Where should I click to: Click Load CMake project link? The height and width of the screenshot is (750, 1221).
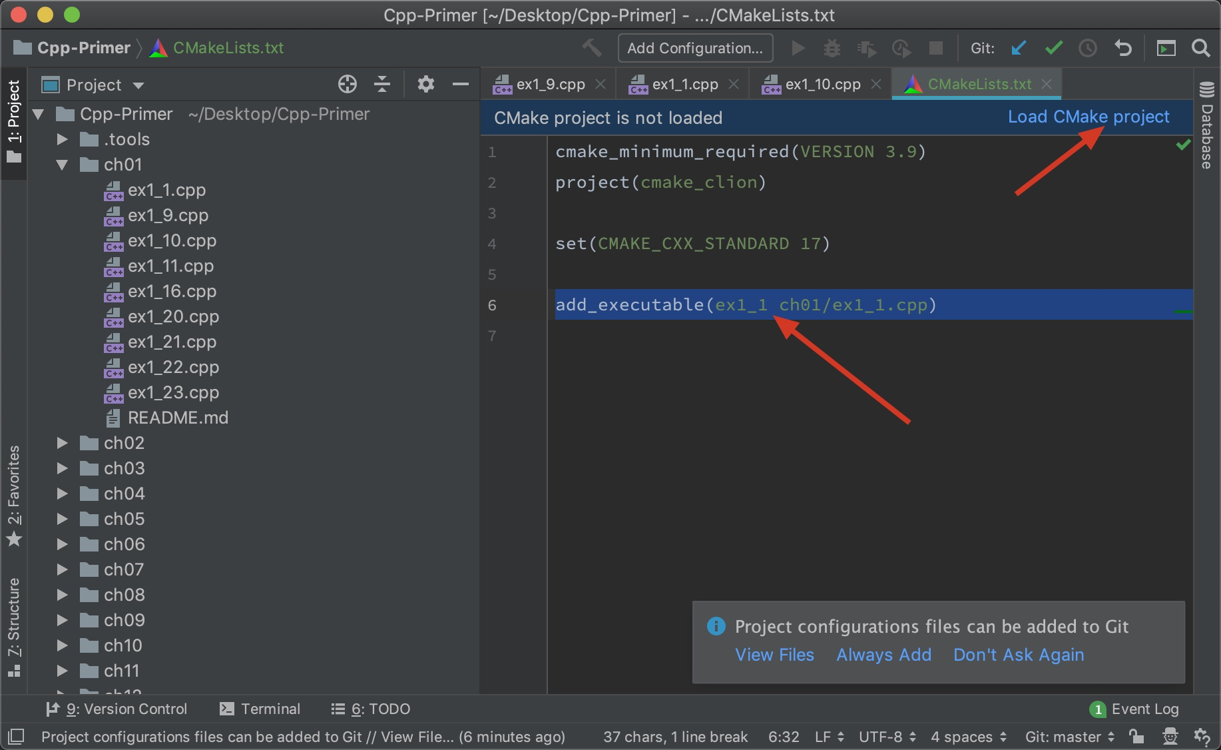[1089, 117]
